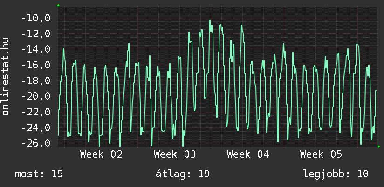Click the -14,0 y-axis label
This screenshot has height=187, width=384.
pyautogui.click(x=36, y=49)
